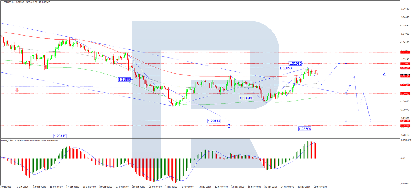Click the red 1.33700 price tag on the axis
411x189 pixels.
coord(405,53)
